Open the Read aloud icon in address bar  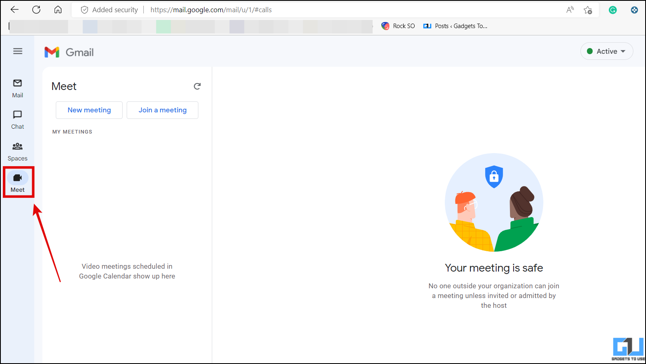click(570, 10)
